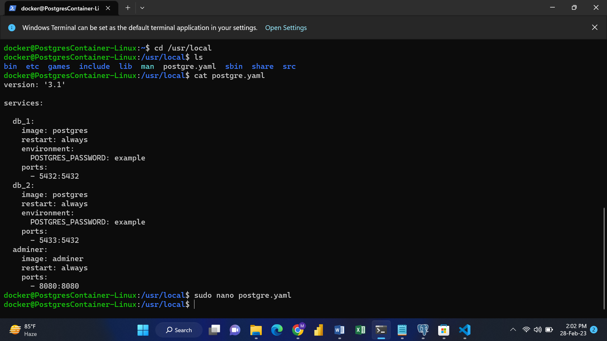Open Microsoft Excel from the taskbar
607x341 pixels.
(360, 330)
